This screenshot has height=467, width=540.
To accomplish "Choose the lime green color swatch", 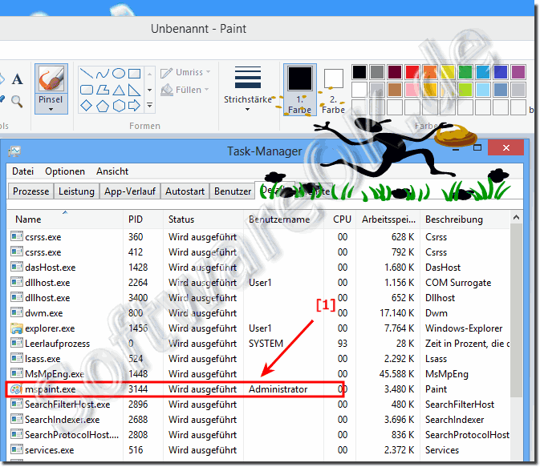I will coord(465,90).
